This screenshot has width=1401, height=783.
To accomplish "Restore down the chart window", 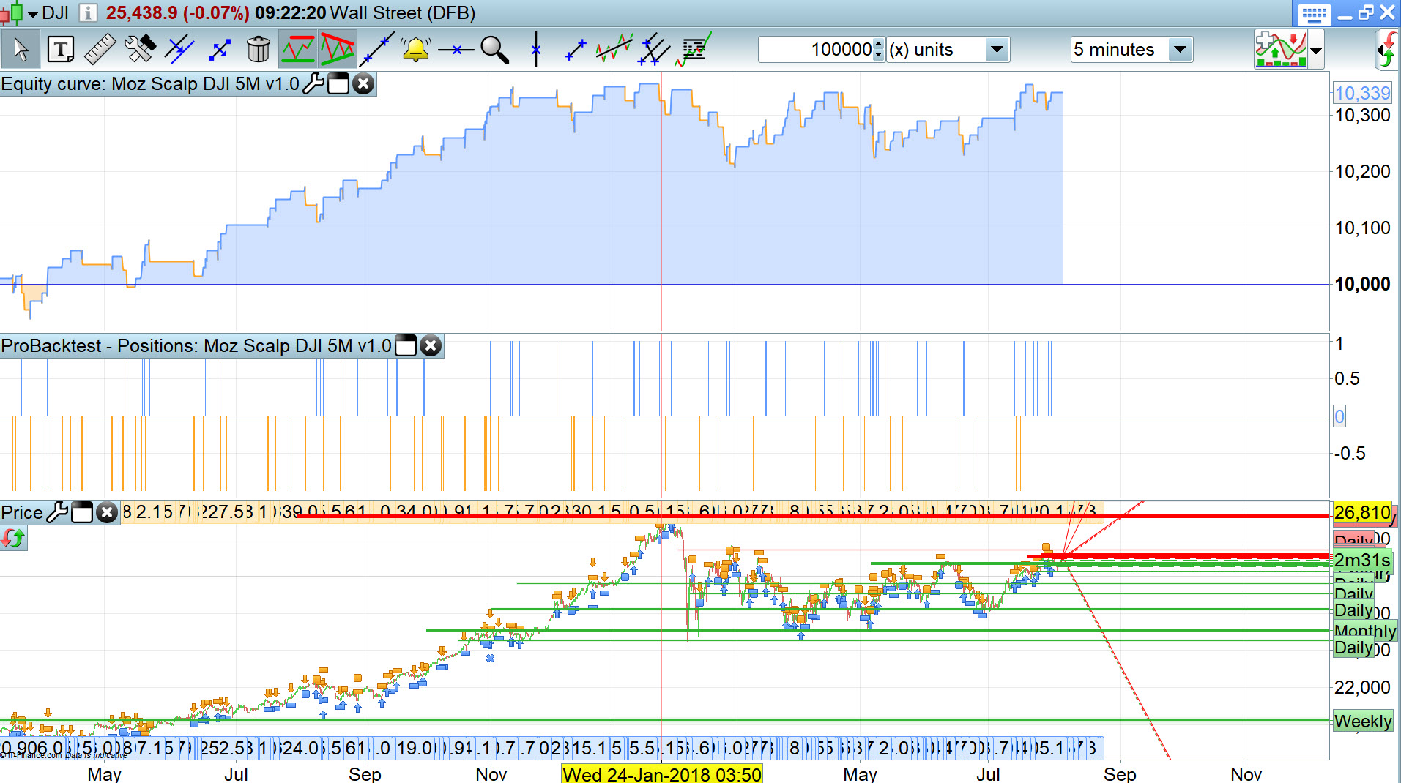I will (1365, 13).
